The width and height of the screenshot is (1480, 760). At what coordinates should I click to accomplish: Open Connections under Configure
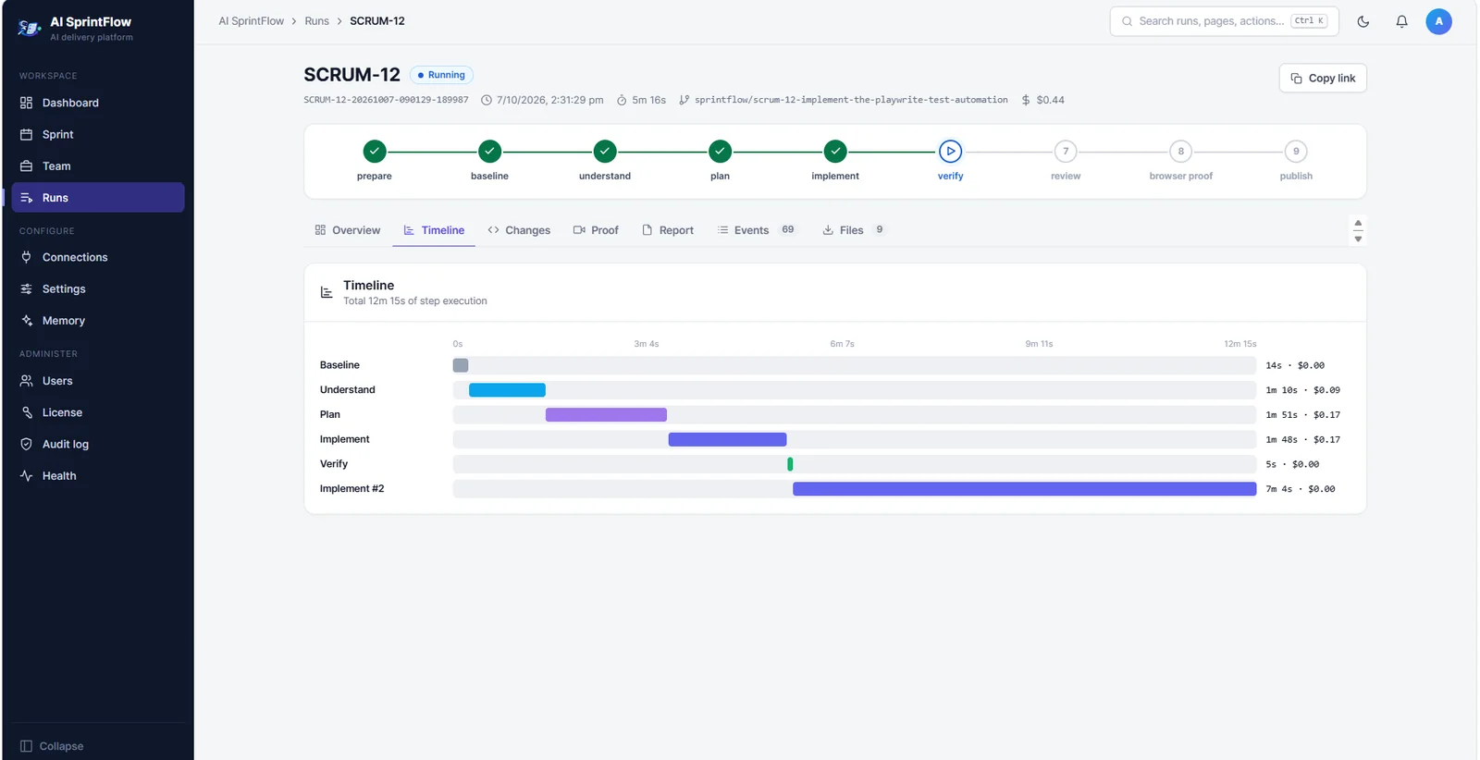(x=97, y=257)
